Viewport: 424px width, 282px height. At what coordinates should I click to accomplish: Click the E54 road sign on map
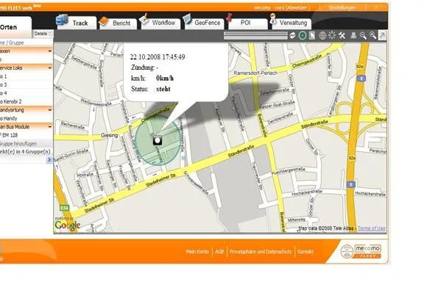(64, 208)
